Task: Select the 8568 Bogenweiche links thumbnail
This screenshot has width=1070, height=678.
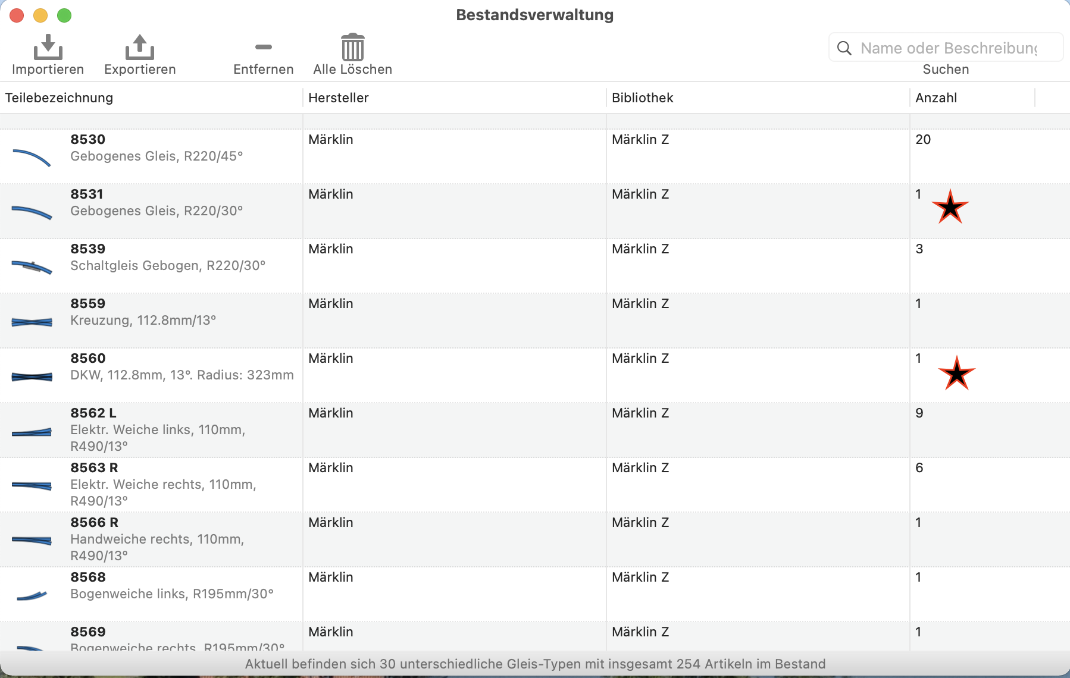Action: pyautogui.click(x=32, y=595)
